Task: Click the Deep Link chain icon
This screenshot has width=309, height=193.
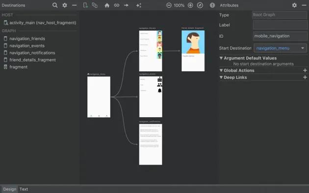Action: (x=117, y=5)
